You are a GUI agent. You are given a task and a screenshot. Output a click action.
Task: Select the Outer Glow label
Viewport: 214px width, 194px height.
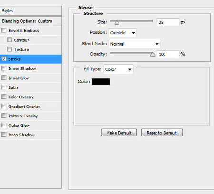[19, 126]
